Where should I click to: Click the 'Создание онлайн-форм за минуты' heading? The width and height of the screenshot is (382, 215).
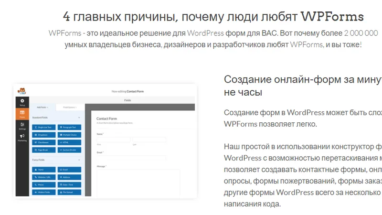303,86
